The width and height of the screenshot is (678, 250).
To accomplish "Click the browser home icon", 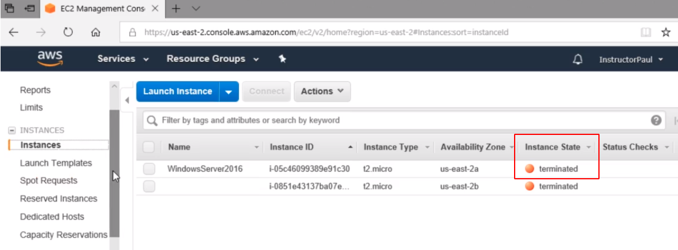I will point(96,33).
